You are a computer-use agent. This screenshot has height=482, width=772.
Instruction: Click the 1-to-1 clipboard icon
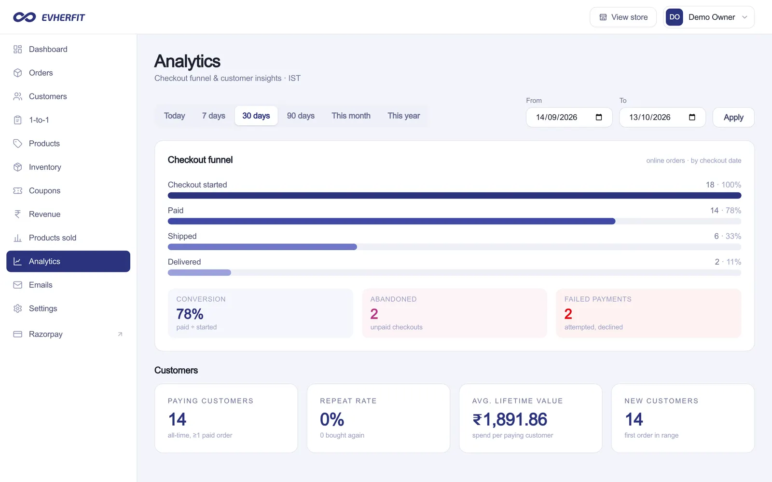click(x=18, y=120)
